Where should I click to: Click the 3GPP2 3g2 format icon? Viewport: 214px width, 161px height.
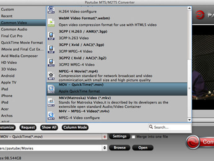click(x=51, y=62)
